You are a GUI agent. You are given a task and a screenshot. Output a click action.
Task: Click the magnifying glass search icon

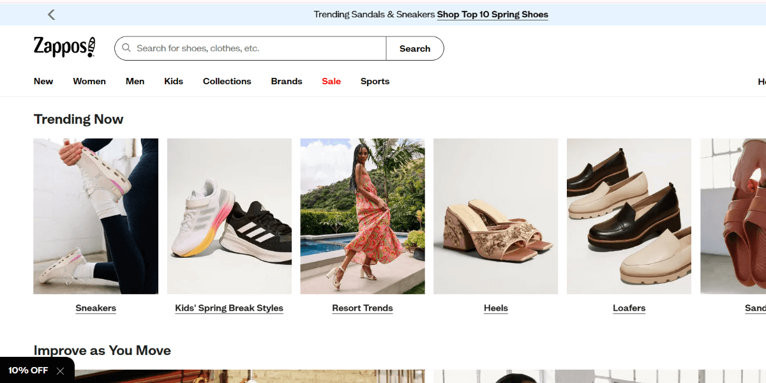[x=126, y=48]
